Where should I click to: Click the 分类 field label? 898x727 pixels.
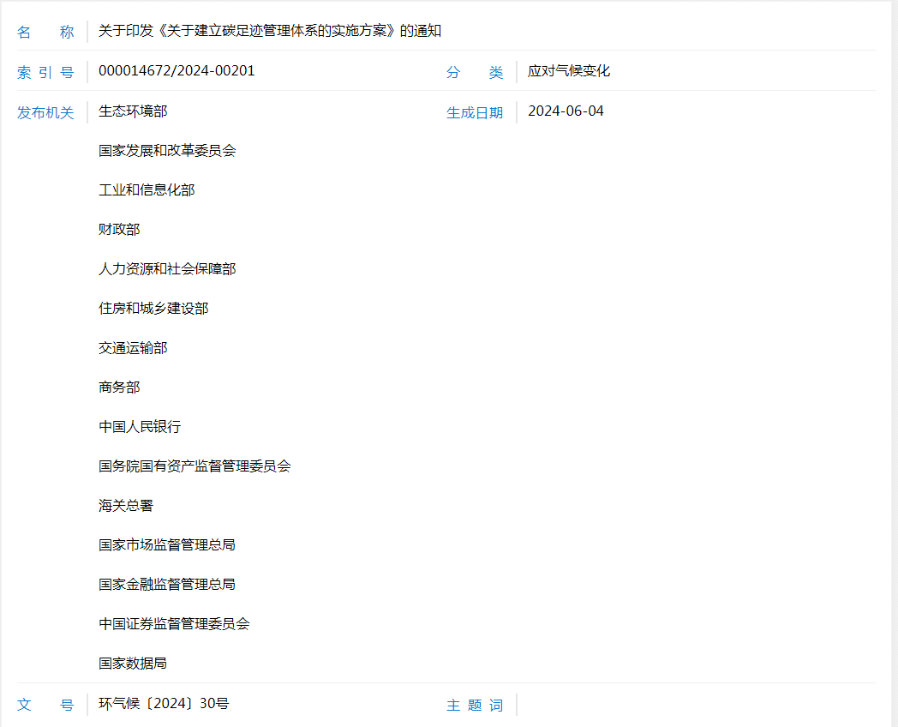475,73
